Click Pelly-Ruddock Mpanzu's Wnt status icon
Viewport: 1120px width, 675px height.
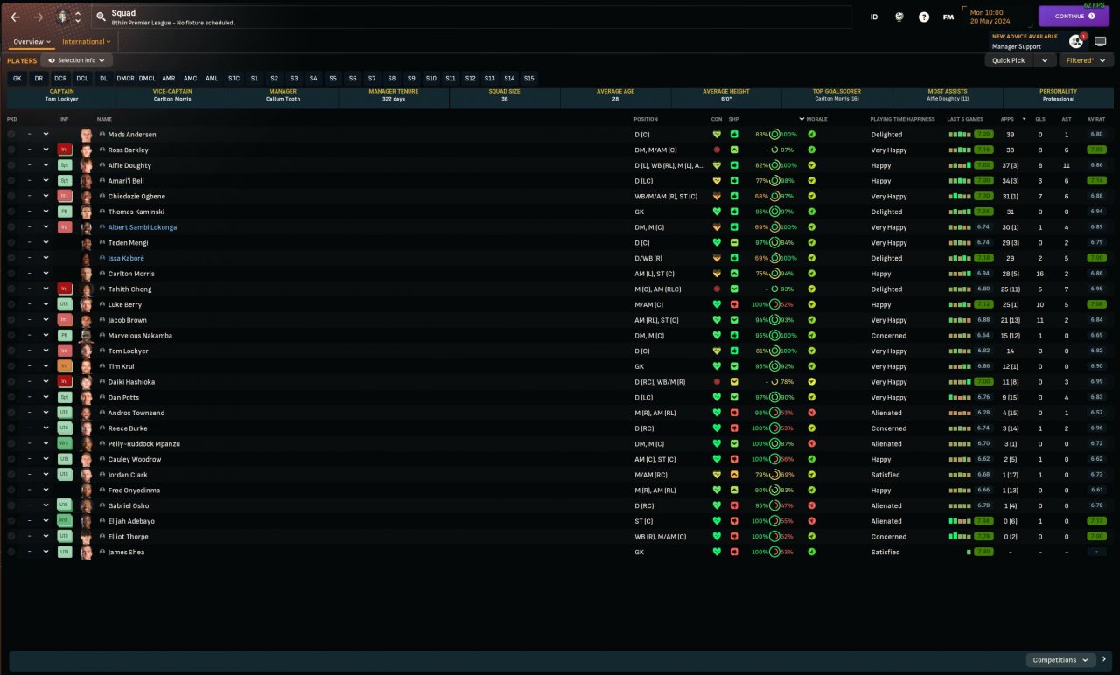pyautogui.click(x=65, y=443)
